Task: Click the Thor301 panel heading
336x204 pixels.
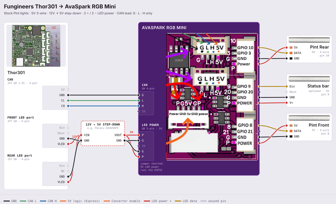Action: [16, 72]
